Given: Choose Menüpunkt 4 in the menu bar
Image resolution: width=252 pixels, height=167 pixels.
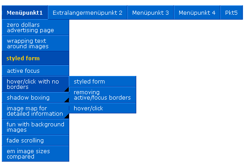Looking at the screenshot, I should pyautogui.click(x=197, y=13).
